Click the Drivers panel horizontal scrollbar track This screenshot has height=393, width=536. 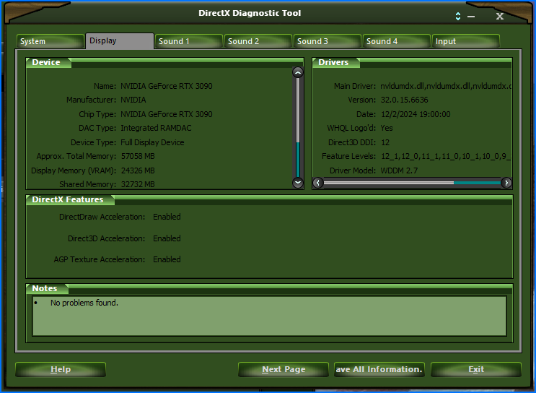pyautogui.click(x=412, y=183)
